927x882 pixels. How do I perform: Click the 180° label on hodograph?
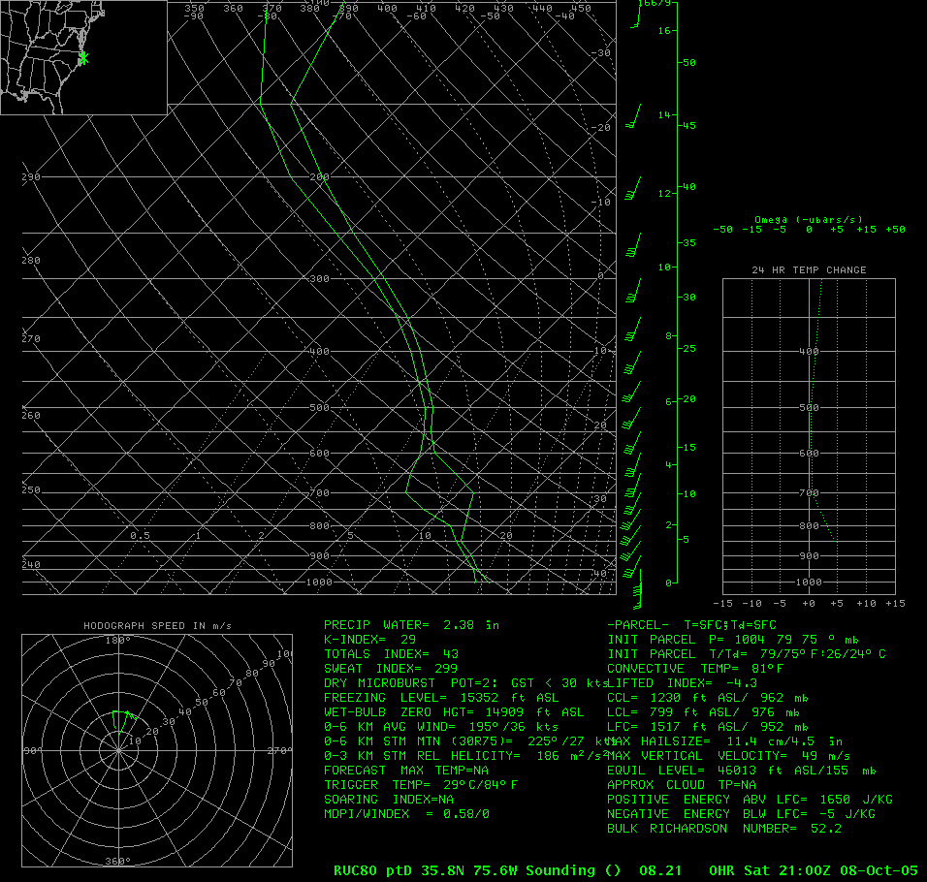click(117, 641)
